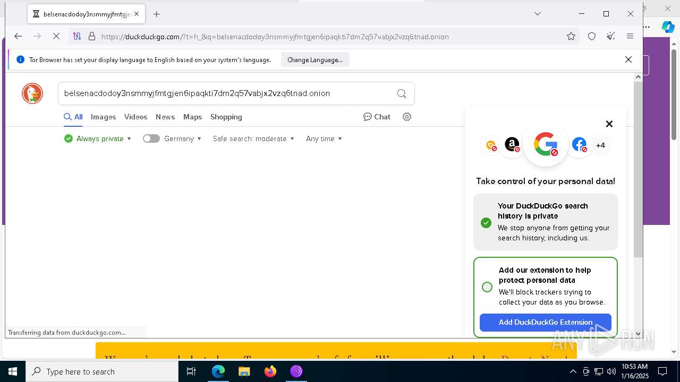This screenshot has height=382, width=680.
Task: Open File Explorer from taskbar
Action: pos(244,371)
